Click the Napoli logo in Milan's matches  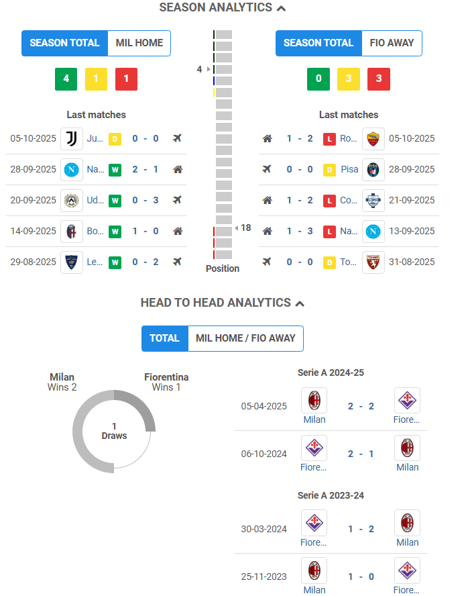[72, 170]
